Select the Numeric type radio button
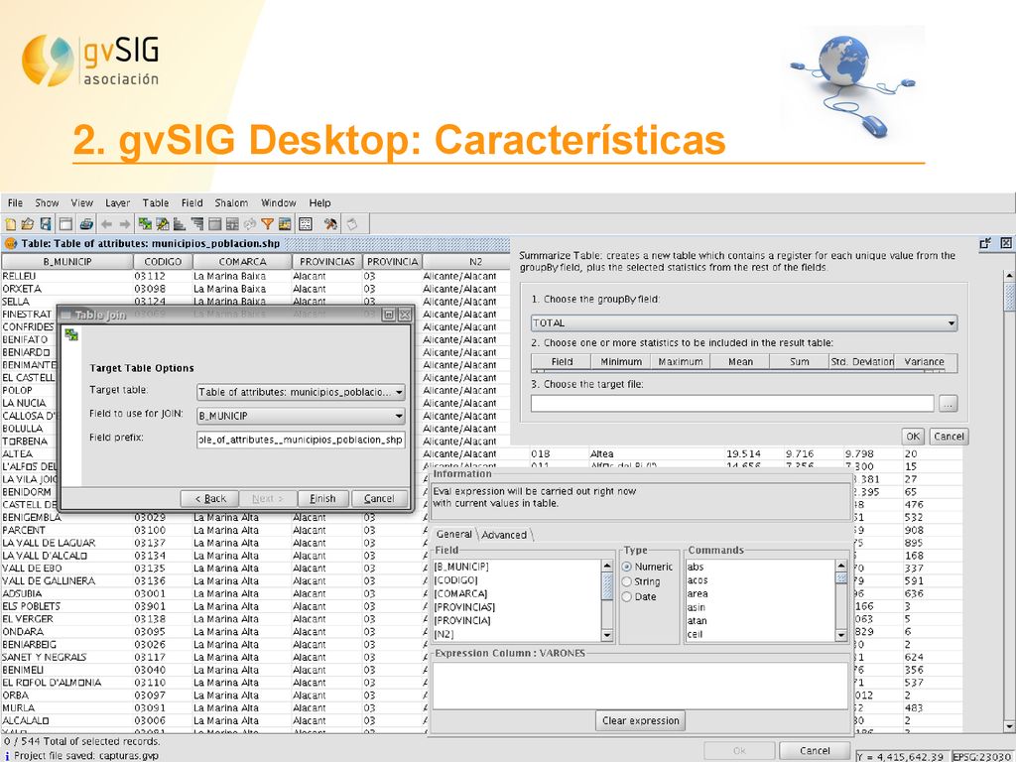The image size is (1016, 762). [x=627, y=567]
